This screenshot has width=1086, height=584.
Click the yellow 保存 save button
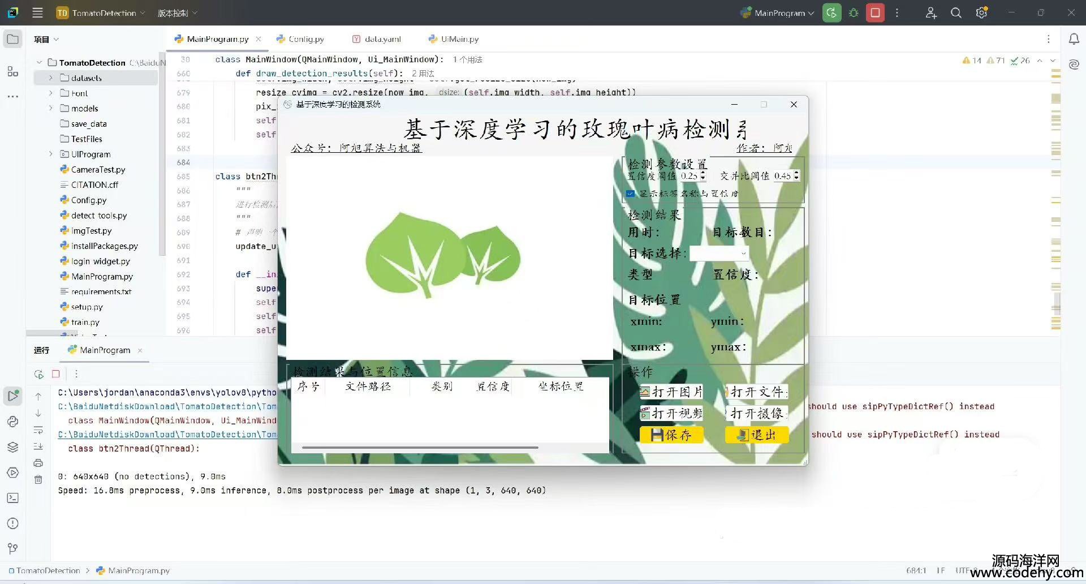tap(671, 435)
